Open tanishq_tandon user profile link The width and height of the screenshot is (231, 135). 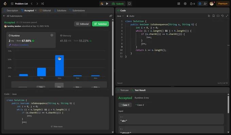point(14,26)
